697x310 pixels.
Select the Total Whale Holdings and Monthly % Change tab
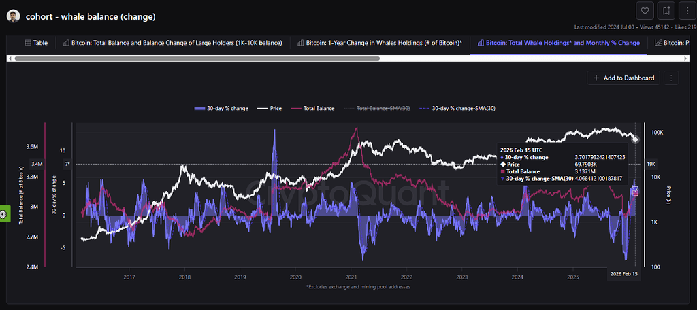coord(557,43)
